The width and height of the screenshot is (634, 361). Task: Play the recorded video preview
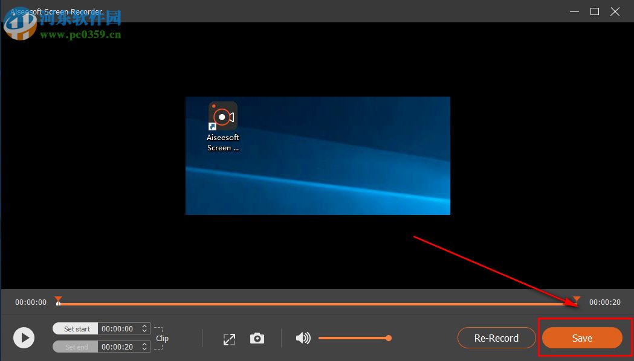24,337
